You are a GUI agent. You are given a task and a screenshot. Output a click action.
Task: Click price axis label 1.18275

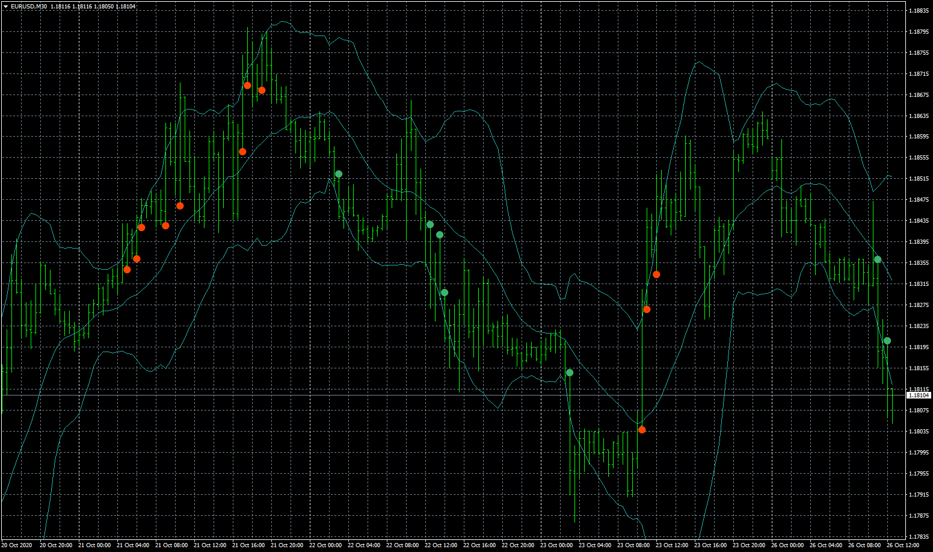pos(918,305)
